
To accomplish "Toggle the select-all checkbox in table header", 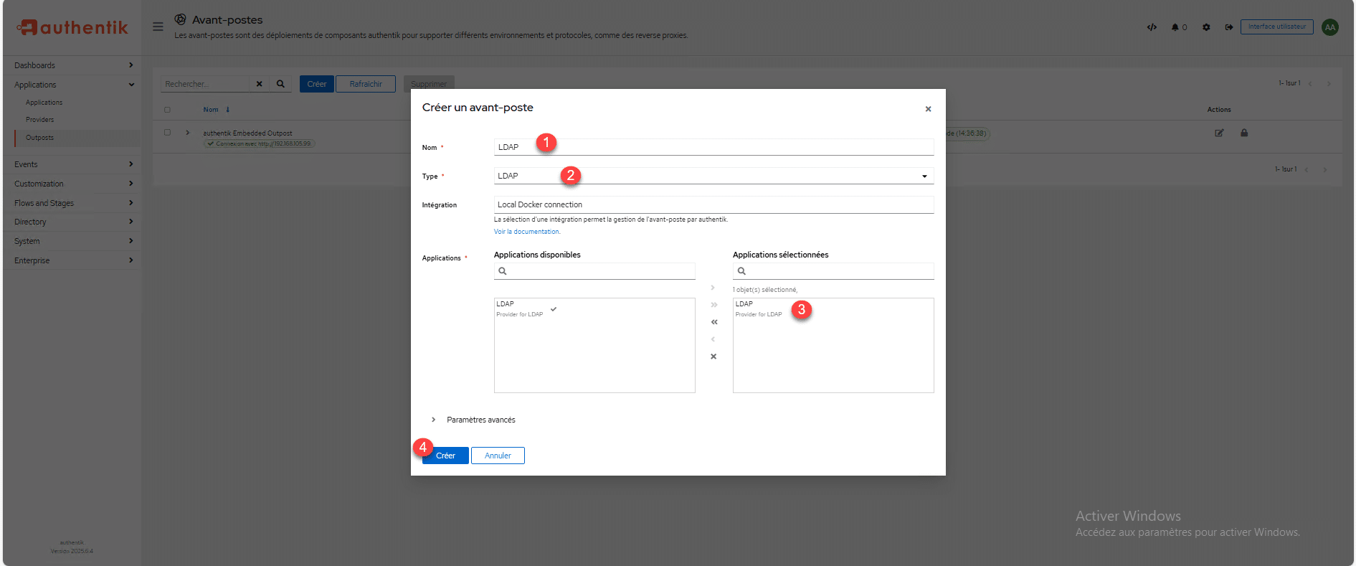I will 167,110.
